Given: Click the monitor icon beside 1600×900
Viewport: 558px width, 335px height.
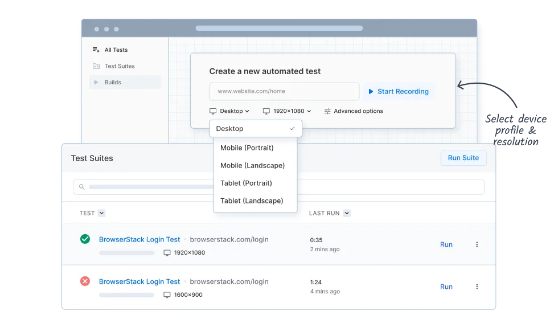Looking at the screenshot, I should (166, 295).
